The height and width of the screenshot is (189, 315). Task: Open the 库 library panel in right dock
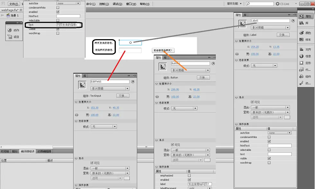tap(304, 23)
